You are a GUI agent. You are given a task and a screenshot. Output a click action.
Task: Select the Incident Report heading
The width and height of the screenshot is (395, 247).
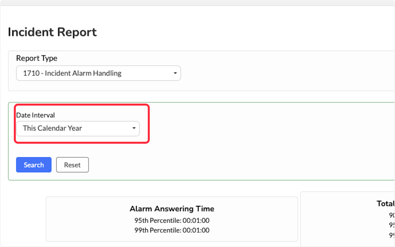tap(52, 32)
